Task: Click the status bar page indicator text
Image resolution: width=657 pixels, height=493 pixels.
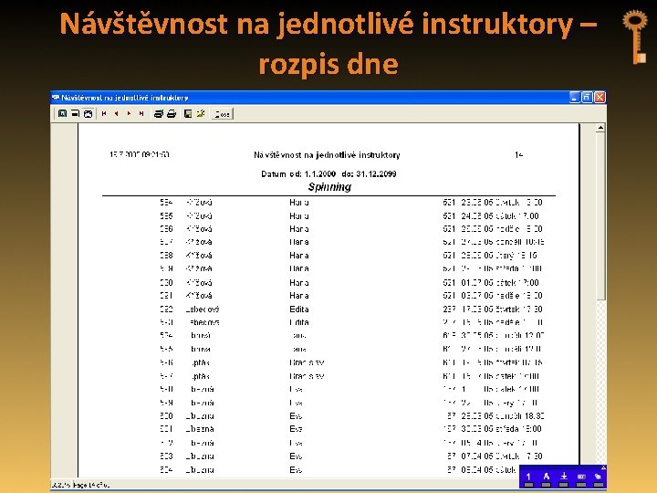Action: pyautogui.click(x=91, y=485)
